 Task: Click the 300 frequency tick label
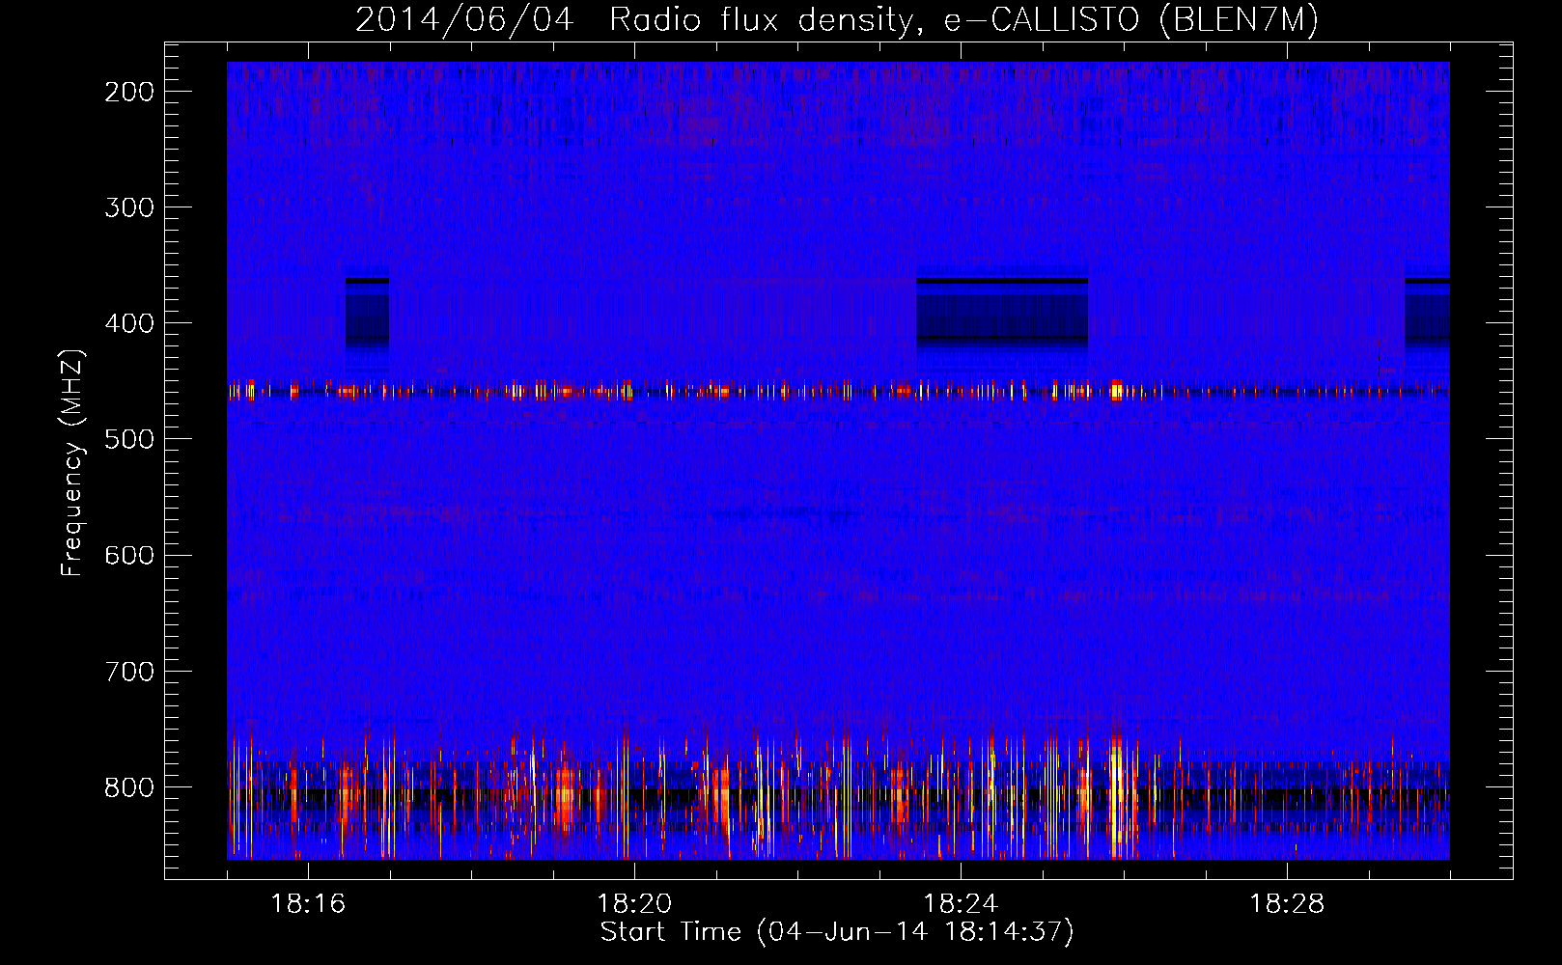[129, 207]
